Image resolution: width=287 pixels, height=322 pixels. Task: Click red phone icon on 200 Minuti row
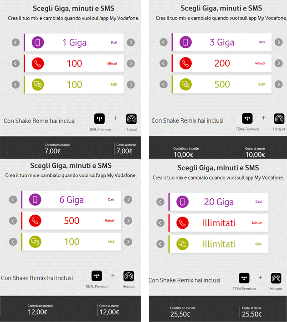[185, 63]
